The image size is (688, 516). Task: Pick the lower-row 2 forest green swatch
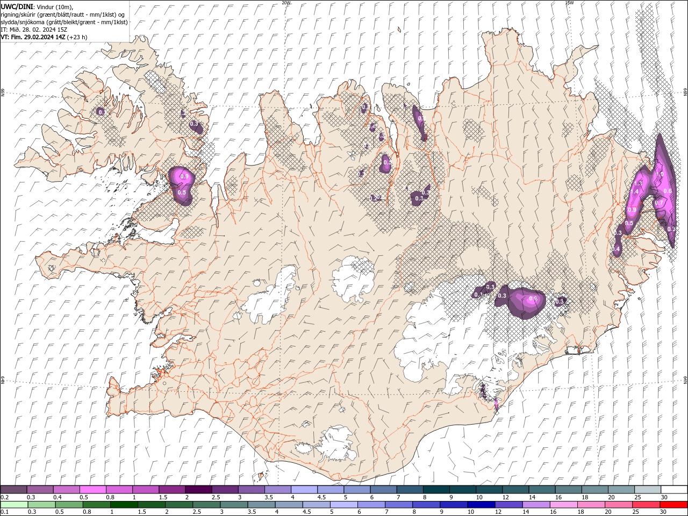point(178,505)
